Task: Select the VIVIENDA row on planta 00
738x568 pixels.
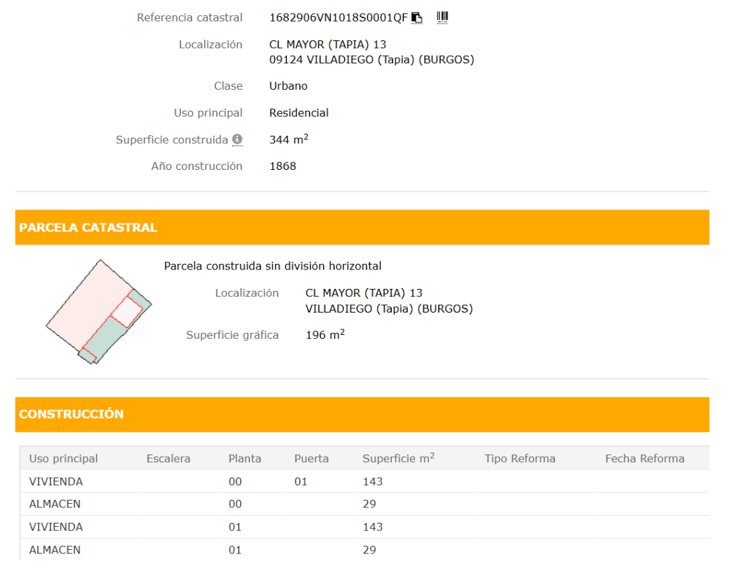Action: (x=56, y=482)
